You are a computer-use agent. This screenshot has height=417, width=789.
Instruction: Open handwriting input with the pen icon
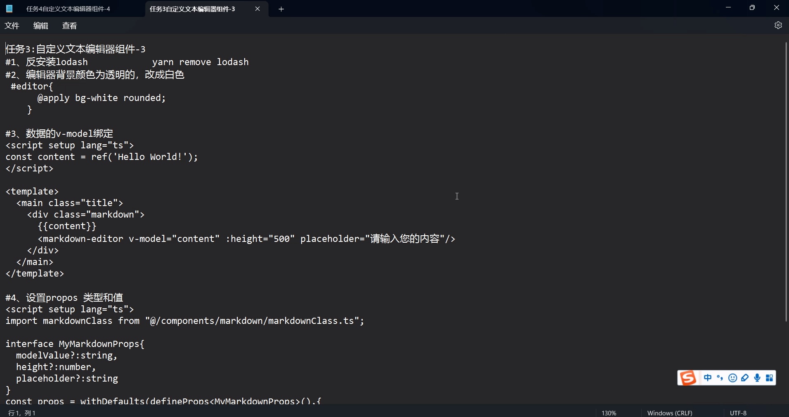tap(745, 378)
